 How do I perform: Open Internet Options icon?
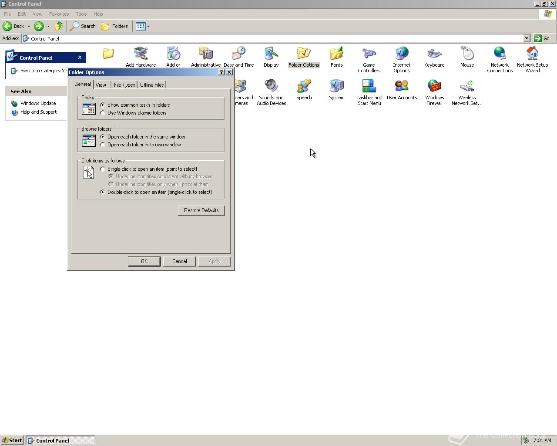click(x=402, y=60)
